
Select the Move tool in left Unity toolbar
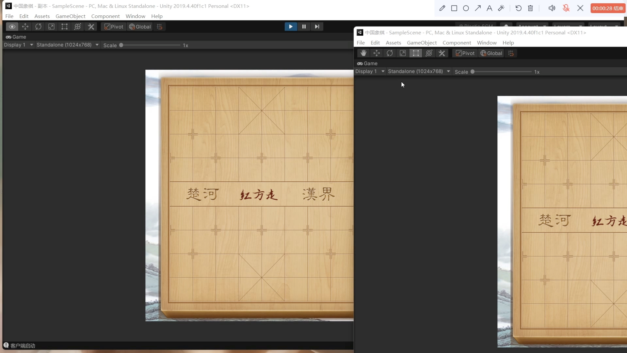pyautogui.click(x=25, y=27)
